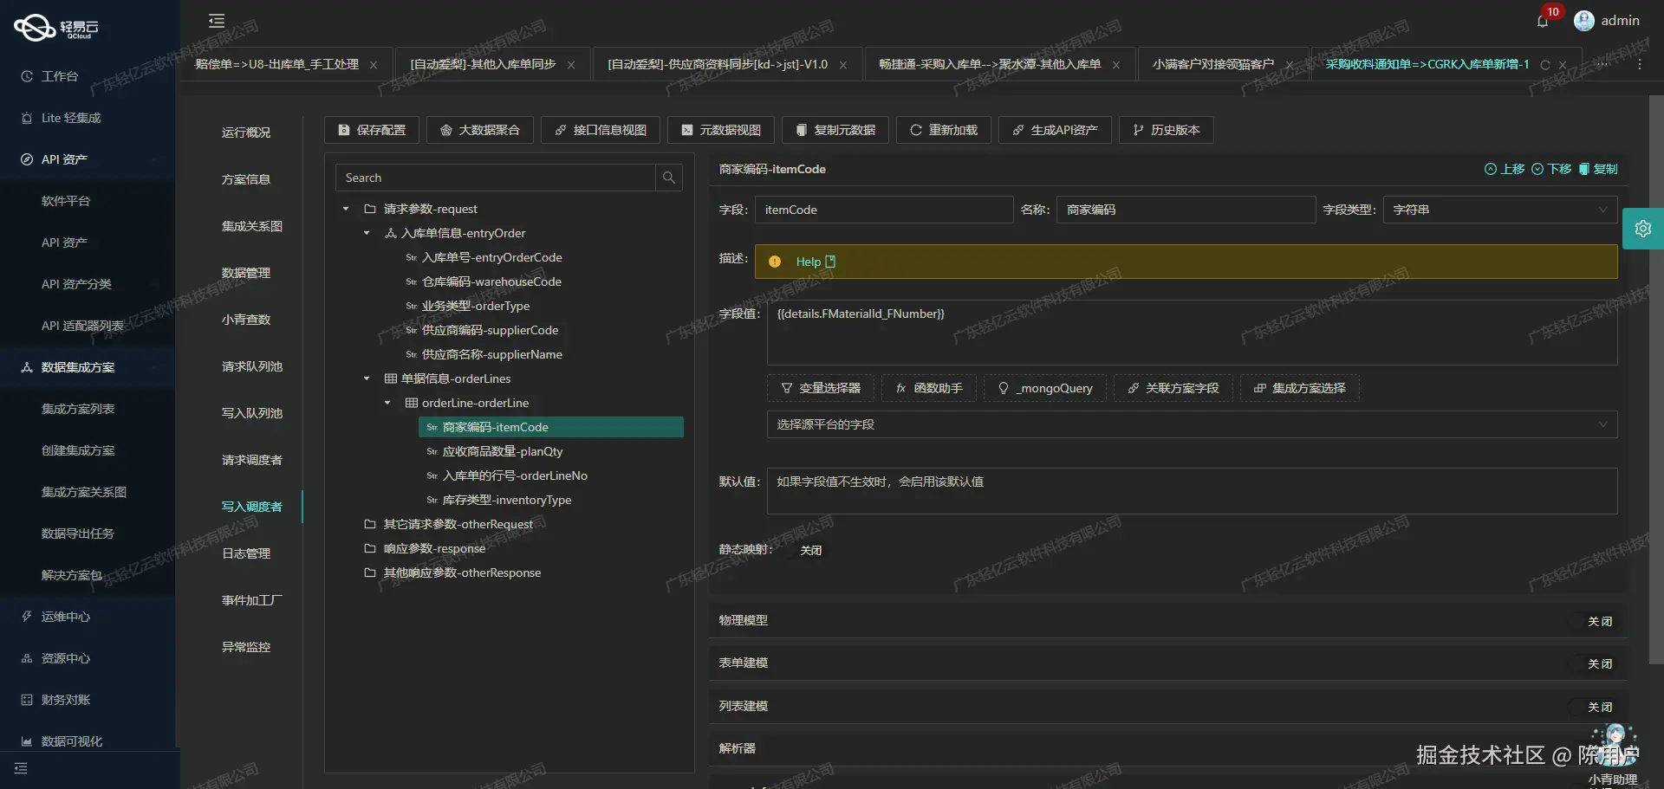This screenshot has width=1664, height=789.
Task: Switch to 采购收料通知单=>CGRK入库单新增-1 tab
Action: pyautogui.click(x=1427, y=64)
